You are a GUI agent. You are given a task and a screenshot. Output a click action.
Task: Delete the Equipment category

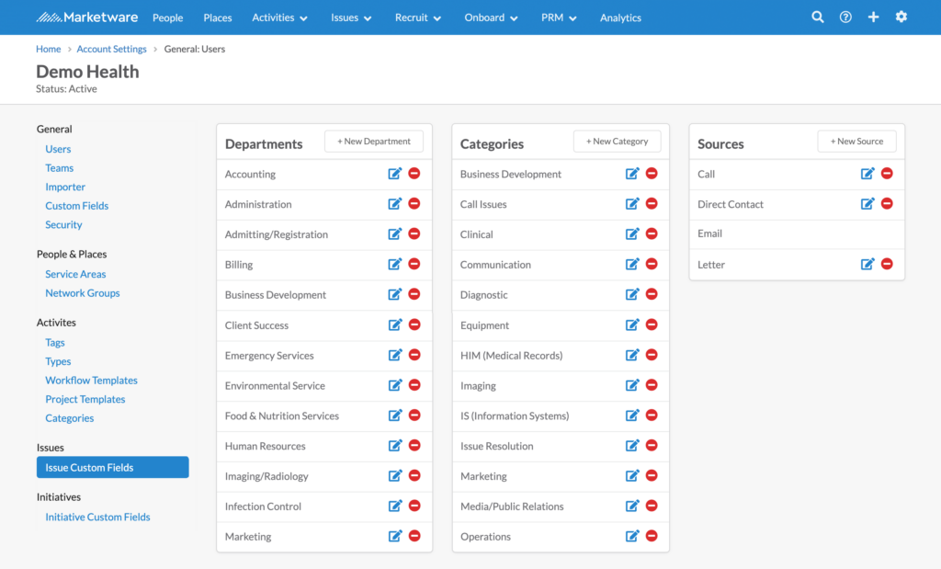[652, 325]
